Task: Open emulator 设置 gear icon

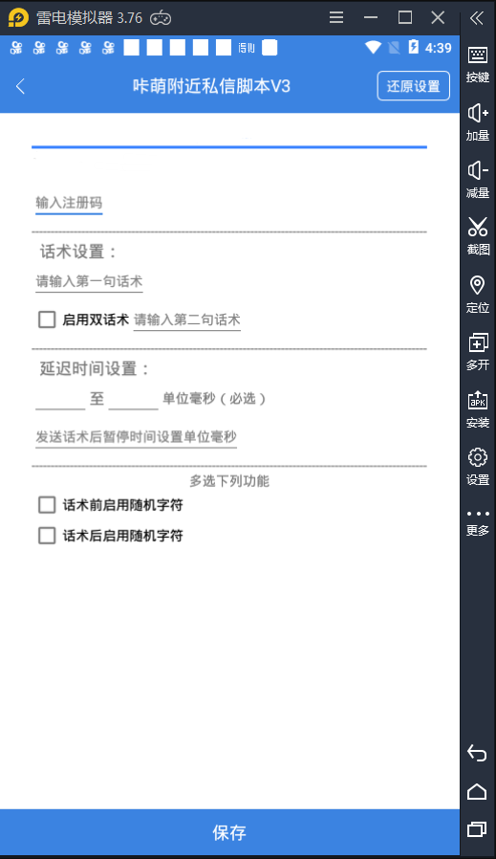Action: (x=478, y=467)
